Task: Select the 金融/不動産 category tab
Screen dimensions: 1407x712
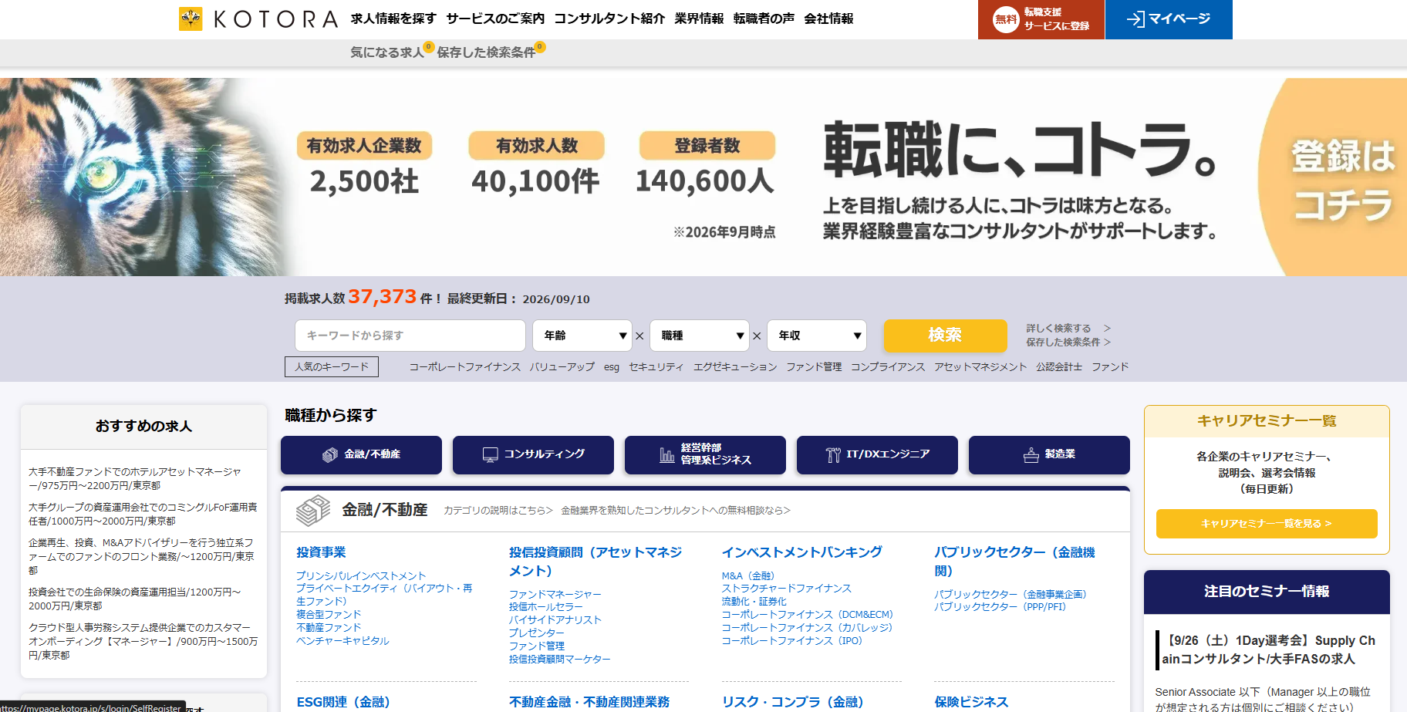Action: click(x=361, y=455)
